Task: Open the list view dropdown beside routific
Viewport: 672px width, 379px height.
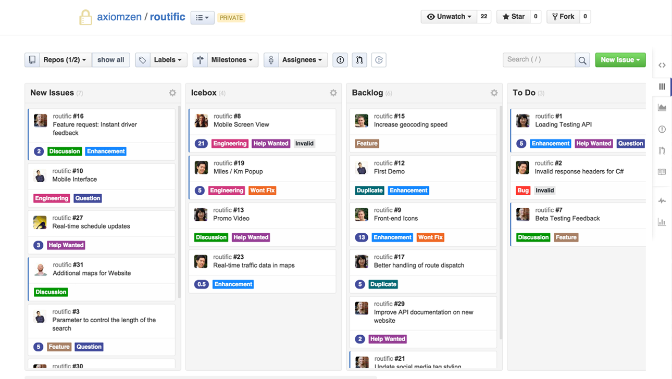Action: (x=202, y=18)
